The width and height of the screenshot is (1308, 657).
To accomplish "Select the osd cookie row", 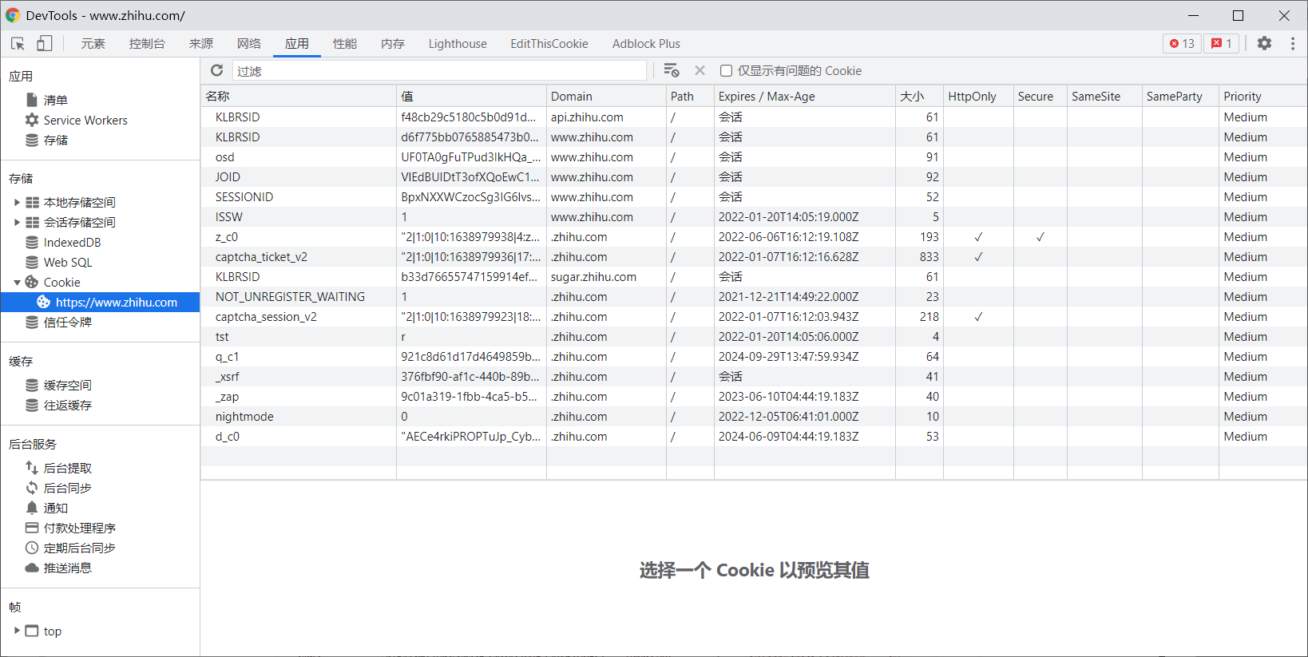I will click(x=754, y=156).
